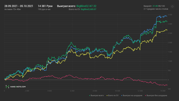Click the pink dot beside Выиграл без шоудауна

(x=146, y=96)
